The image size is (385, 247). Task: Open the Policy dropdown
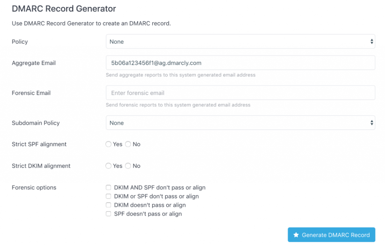pos(240,42)
